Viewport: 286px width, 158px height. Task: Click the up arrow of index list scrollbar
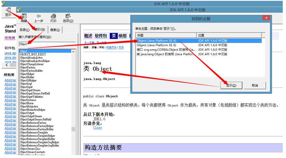pos(73,52)
